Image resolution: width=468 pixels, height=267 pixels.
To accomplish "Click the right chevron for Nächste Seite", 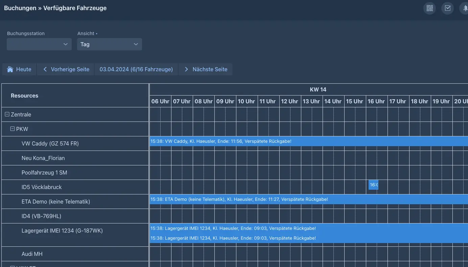I will [186, 69].
